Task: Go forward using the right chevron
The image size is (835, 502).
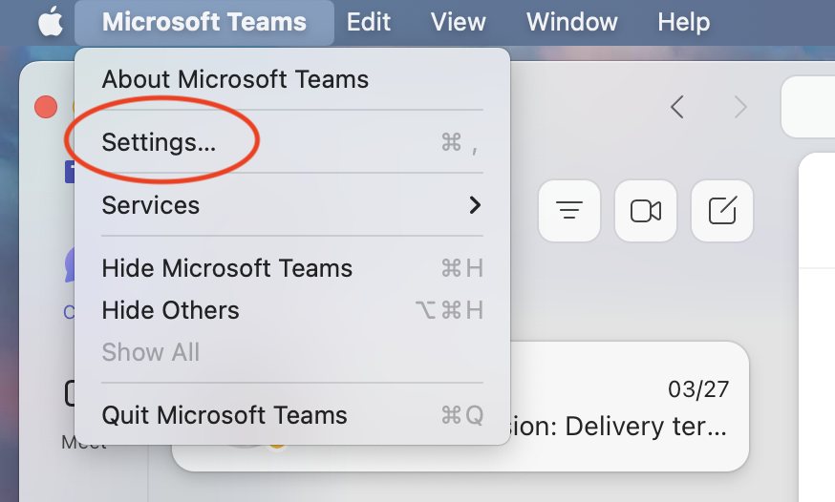Action: 740,107
